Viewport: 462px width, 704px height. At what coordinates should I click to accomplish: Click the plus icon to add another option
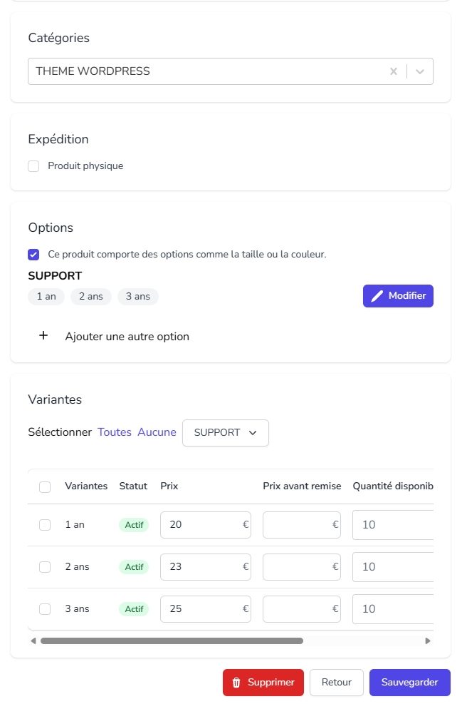coord(43,335)
